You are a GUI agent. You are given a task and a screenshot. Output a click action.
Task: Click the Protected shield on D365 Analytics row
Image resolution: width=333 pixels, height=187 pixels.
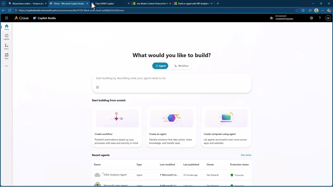(232, 175)
